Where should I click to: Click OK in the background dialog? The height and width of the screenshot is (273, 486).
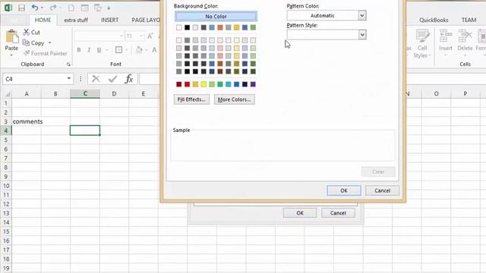pyautogui.click(x=300, y=213)
